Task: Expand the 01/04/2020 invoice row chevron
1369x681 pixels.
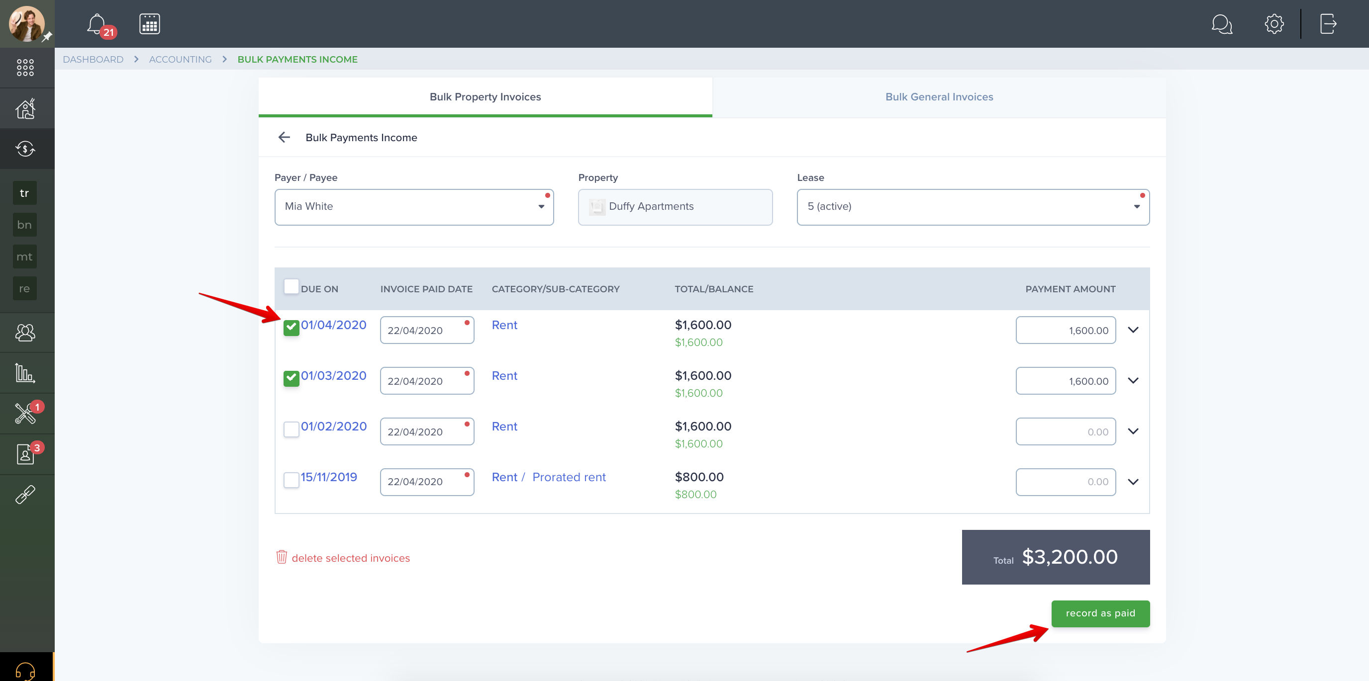Action: click(1133, 330)
